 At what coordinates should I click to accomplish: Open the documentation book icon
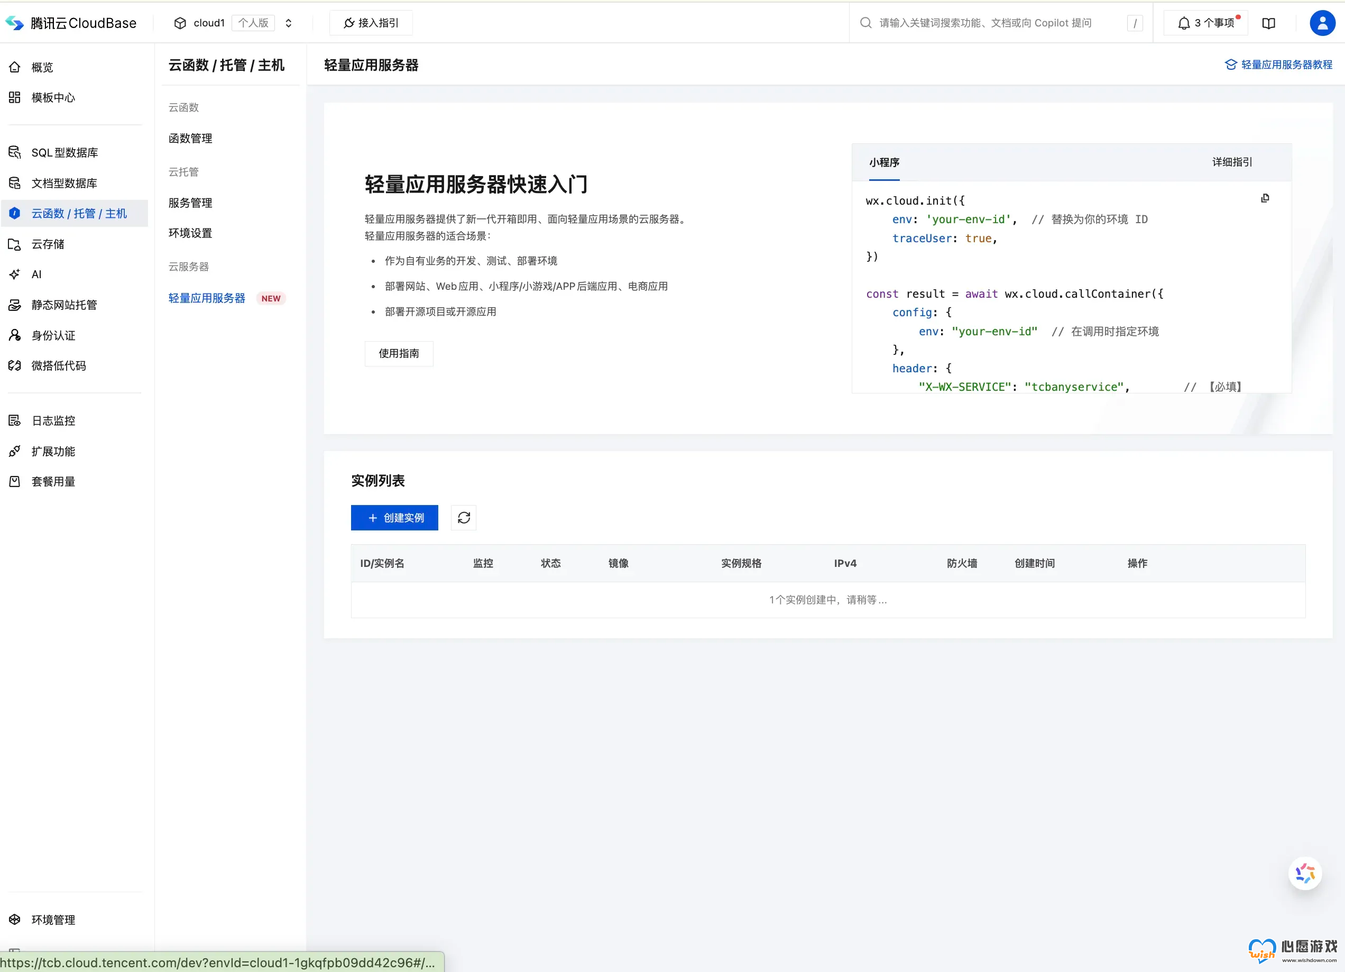pos(1268,23)
